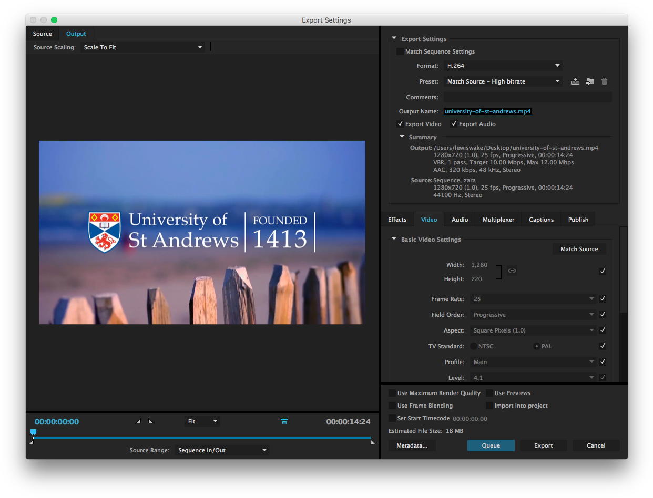Image resolution: width=653 pixels, height=498 pixels.
Task: Click the blue aspect ratio correction icon
Action: click(x=284, y=421)
